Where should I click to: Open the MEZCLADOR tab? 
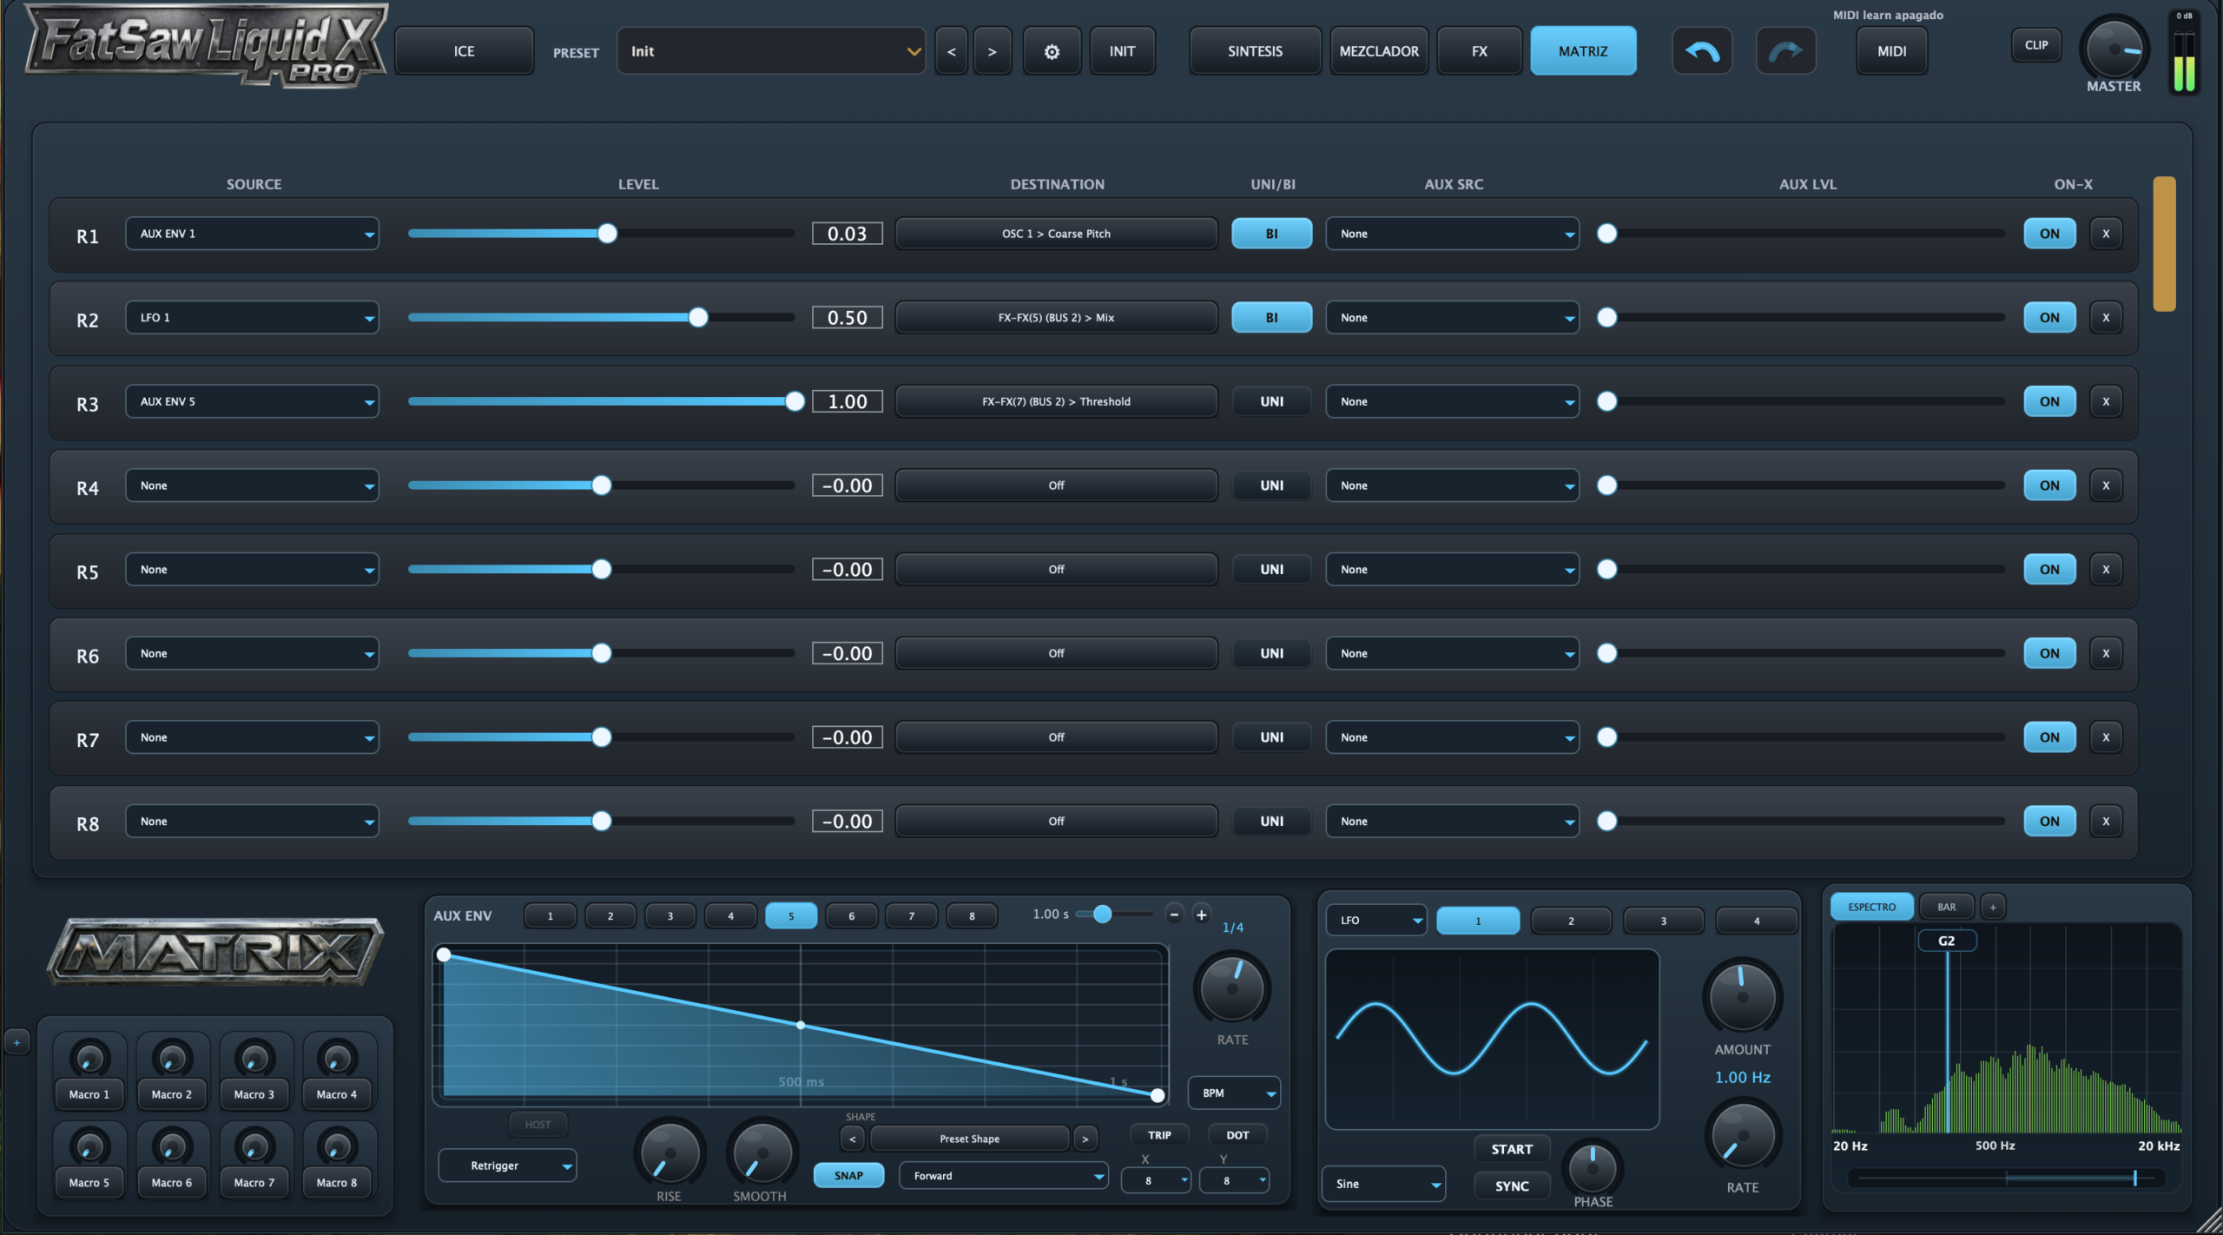1379,51
